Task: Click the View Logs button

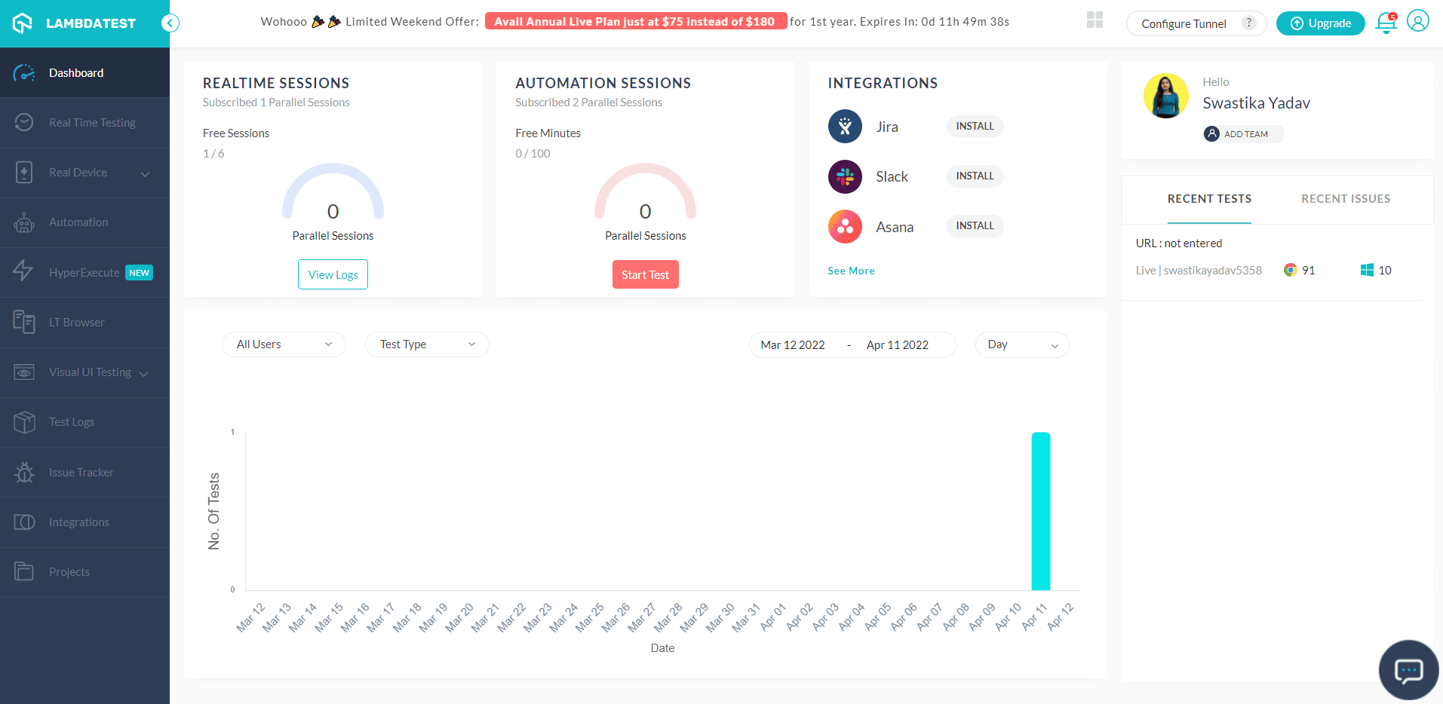Action: [x=333, y=274]
